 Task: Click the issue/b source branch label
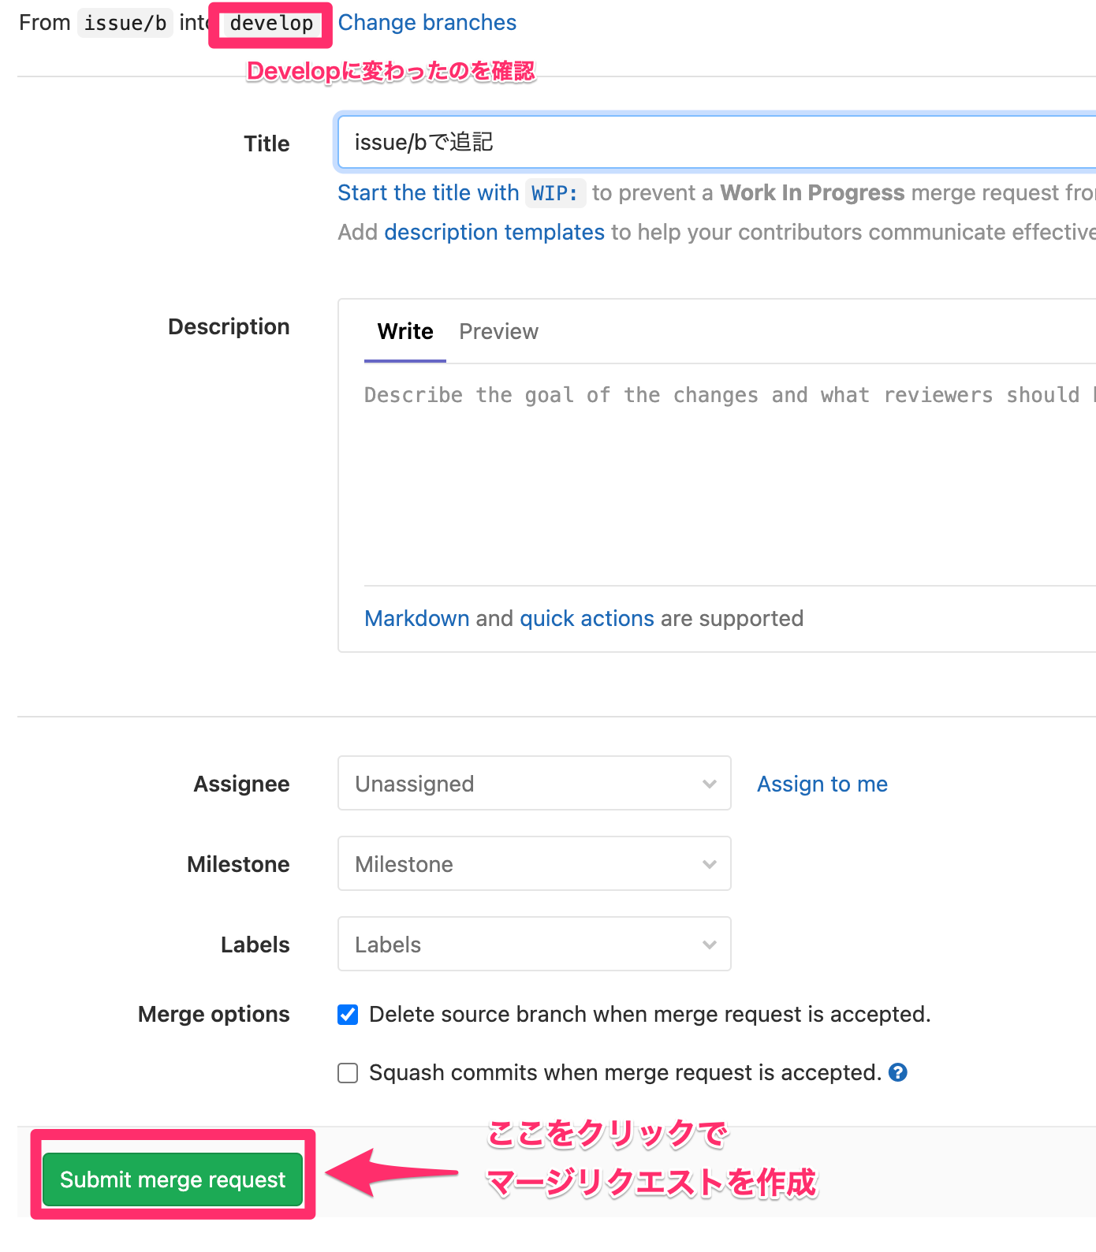125,24
